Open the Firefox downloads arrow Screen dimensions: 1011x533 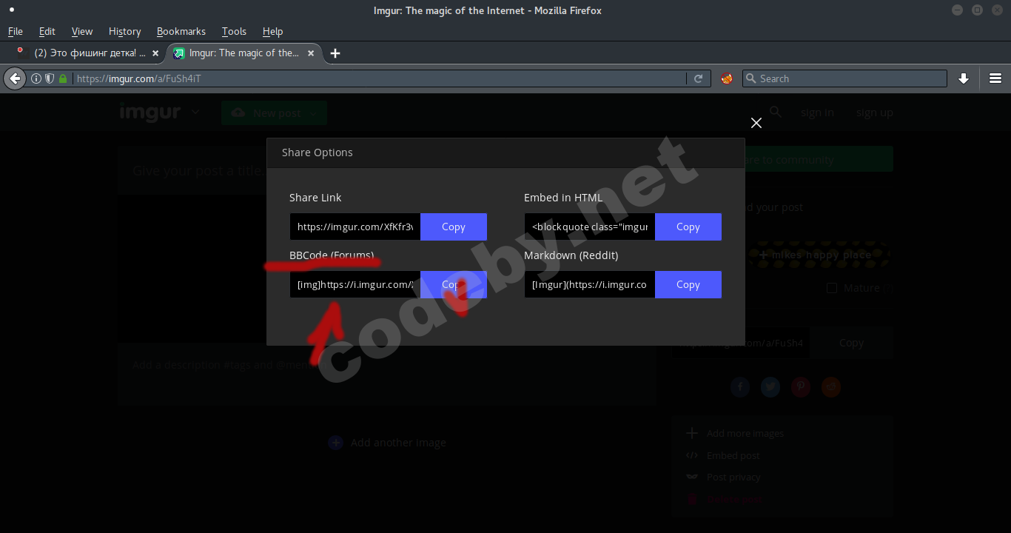tap(964, 78)
